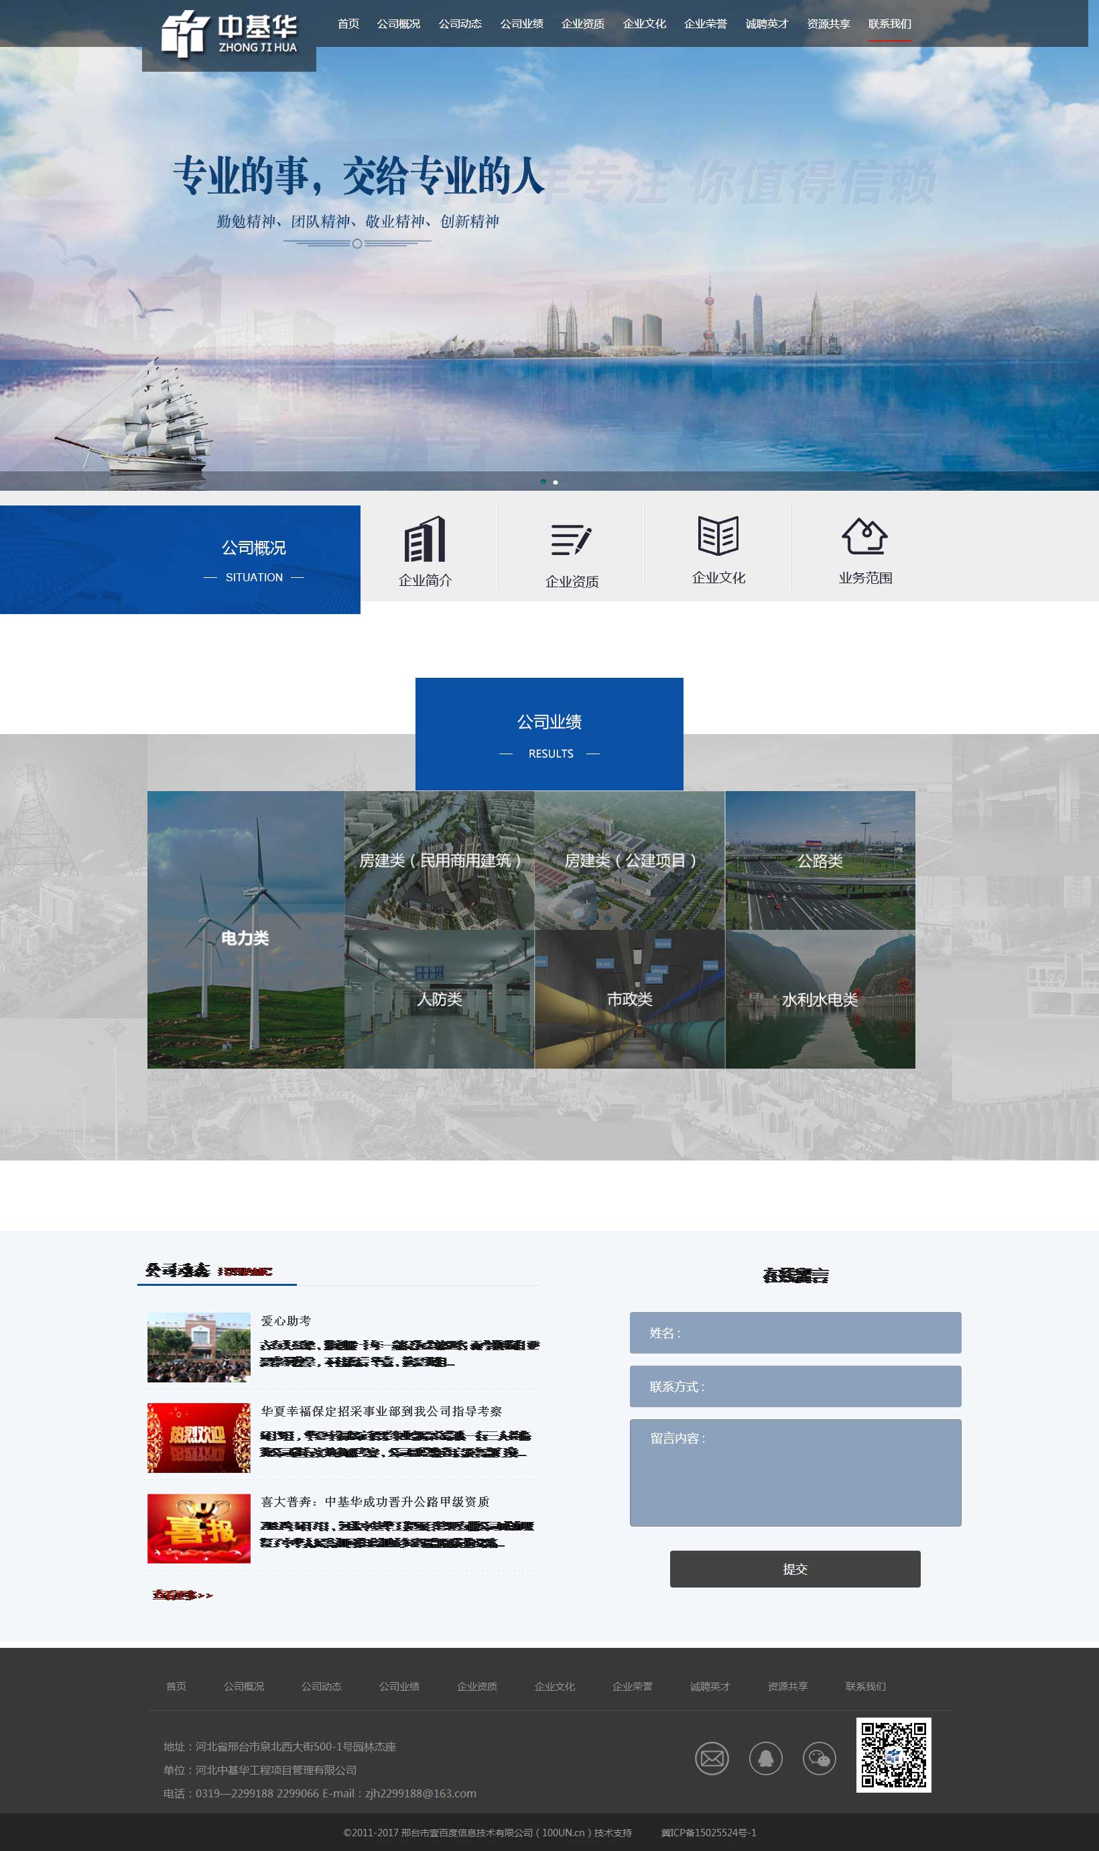Image resolution: width=1099 pixels, height=1851 pixels.
Task: Focus the 留言内容 message textarea
Action: coord(795,1472)
